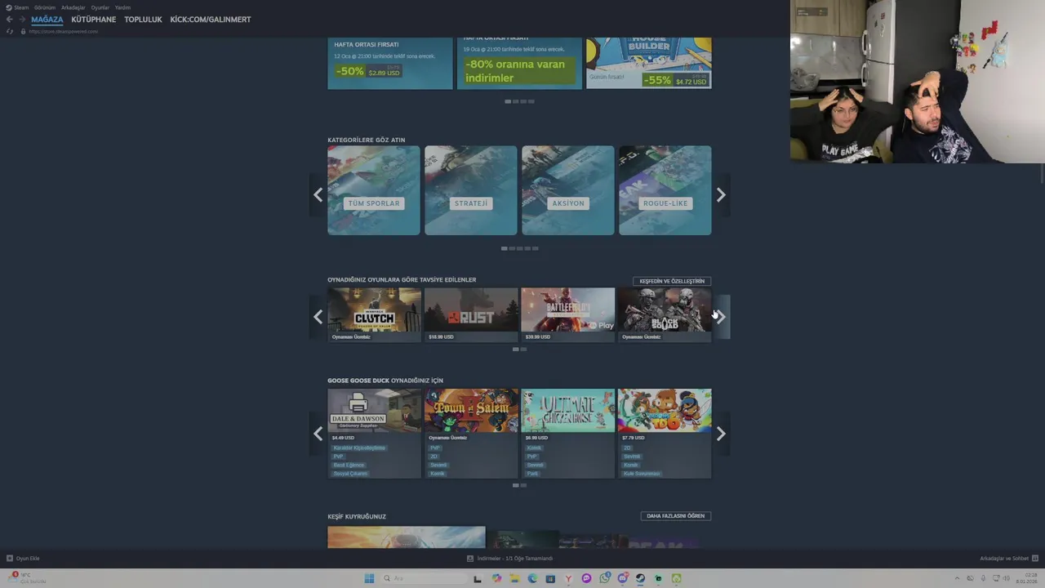Click the Kule Savunması tag
Viewport: 1045px width, 588px height.
[642, 474]
